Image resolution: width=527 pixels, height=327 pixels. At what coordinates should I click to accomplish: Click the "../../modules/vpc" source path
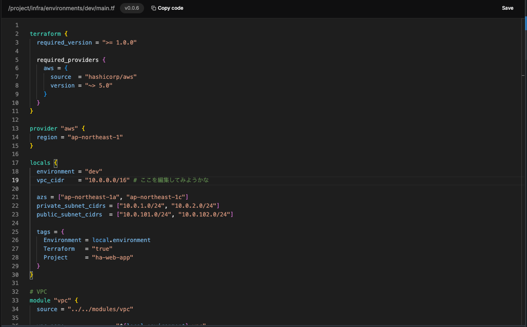click(x=100, y=309)
